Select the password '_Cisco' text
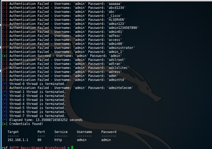The width and height of the screenshot is (212, 149). (x=114, y=16)
